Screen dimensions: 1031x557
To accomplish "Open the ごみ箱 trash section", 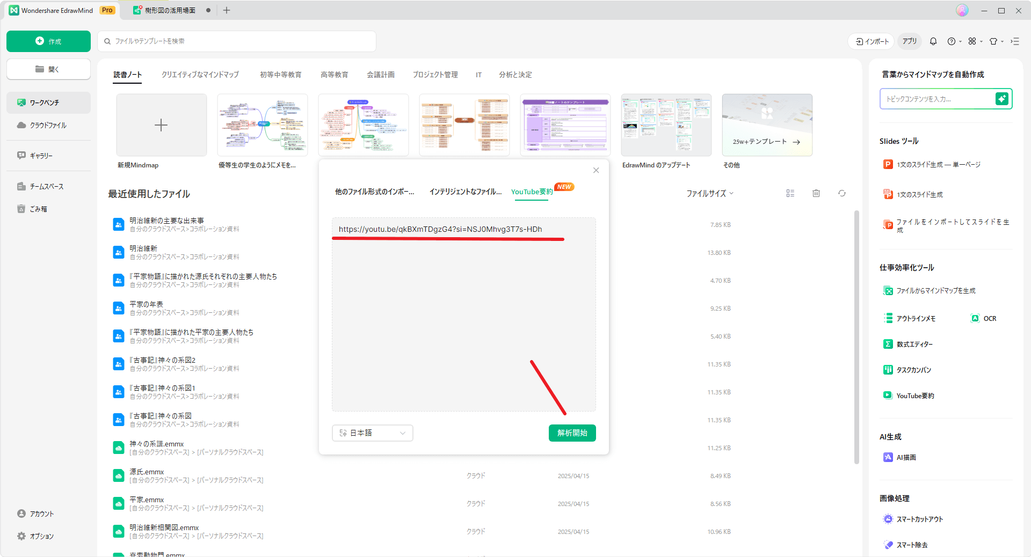I will (x=48, y=209).
